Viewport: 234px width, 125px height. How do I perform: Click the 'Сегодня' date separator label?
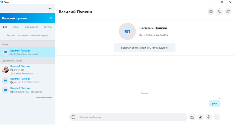click(145, 93)
